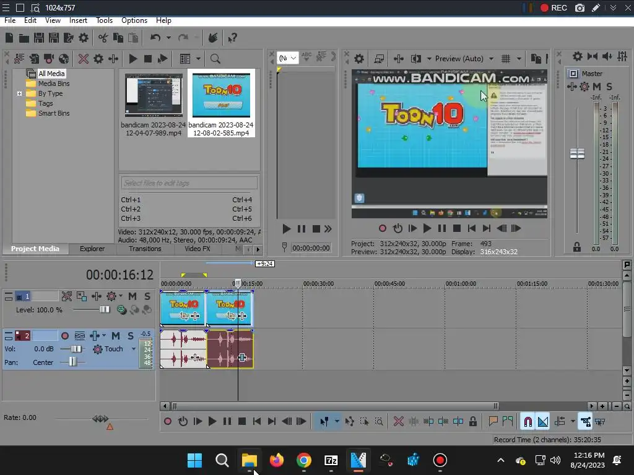Activate What's This help cursor icon
This screenshot has width=634, height=475.
click(232, 38)
